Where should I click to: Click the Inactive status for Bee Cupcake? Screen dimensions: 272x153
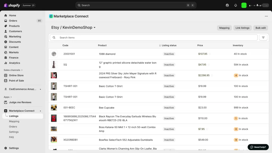point(169,108)
